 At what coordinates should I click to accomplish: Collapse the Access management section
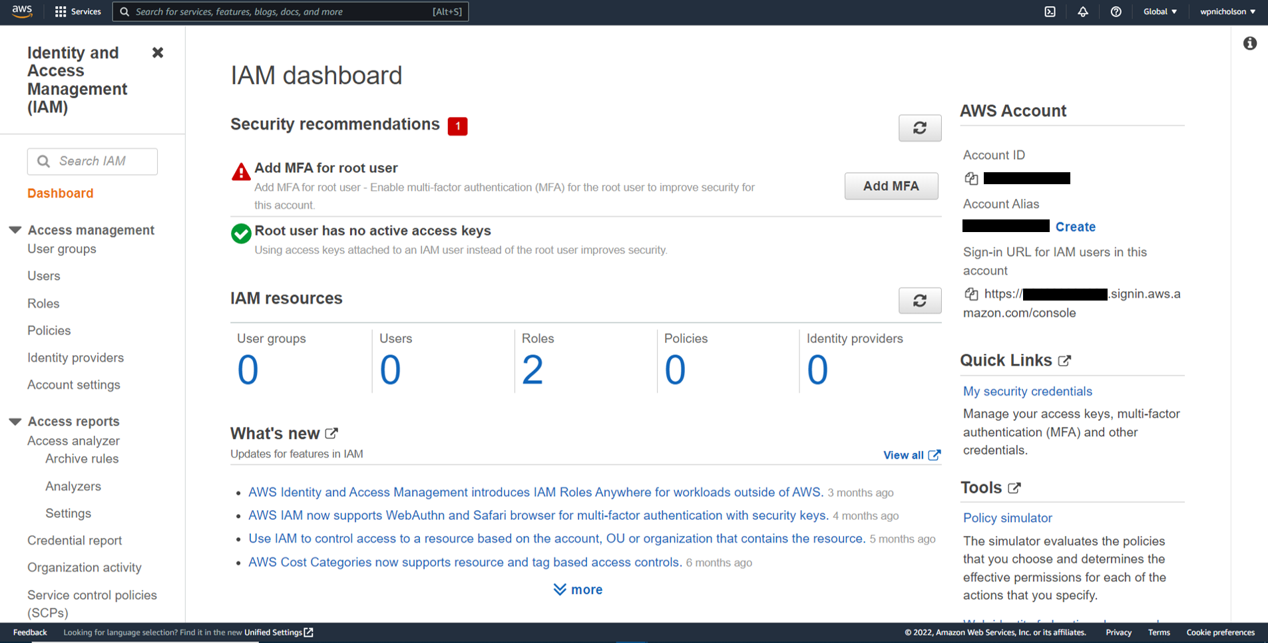pyautogui.click(x=15, y=230)
